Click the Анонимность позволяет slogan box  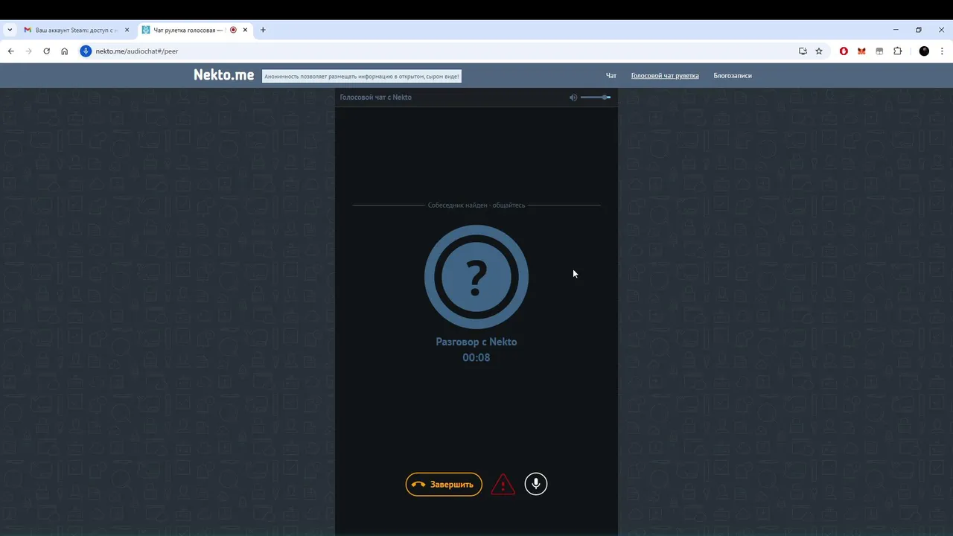(362, 76)
